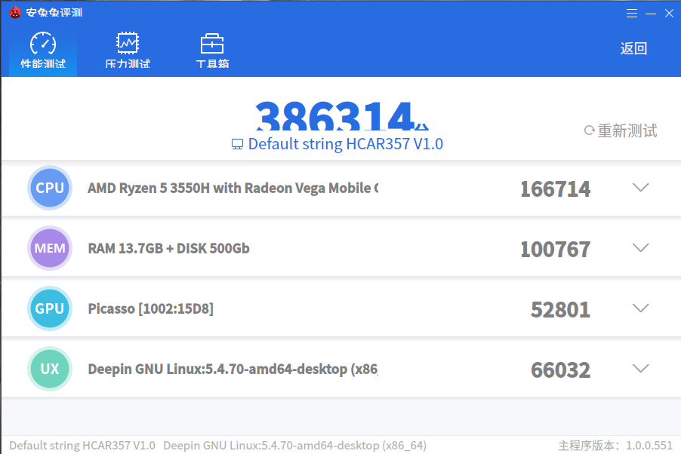Click RAM 13.7GB + DISK 500Gb text

pyautogui.click(x=168, y=248)
